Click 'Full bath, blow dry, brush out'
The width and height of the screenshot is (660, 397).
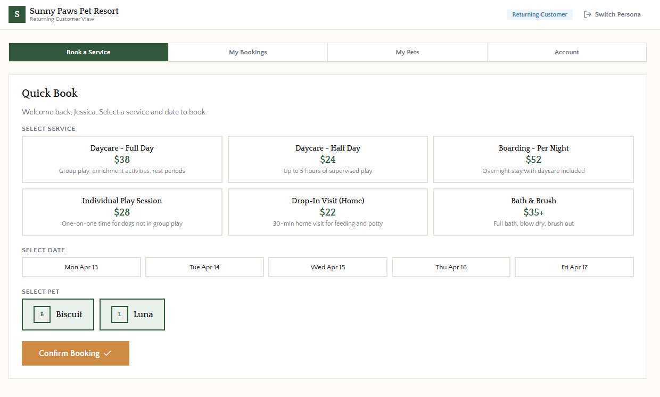(x=533, y=224)
